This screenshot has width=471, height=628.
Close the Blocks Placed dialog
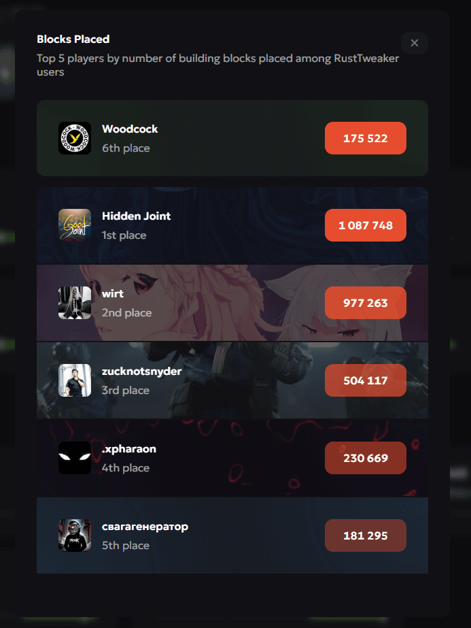(x=414, y=43)
